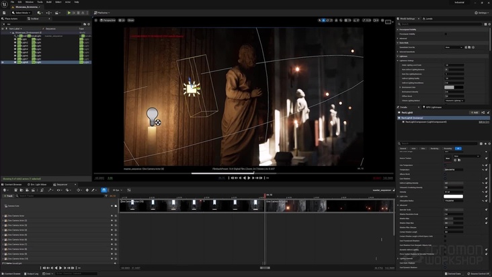Toggle the Cast Shadows checkbox
The height and width of the screenshot is (277, 492).
pos(445,178)
